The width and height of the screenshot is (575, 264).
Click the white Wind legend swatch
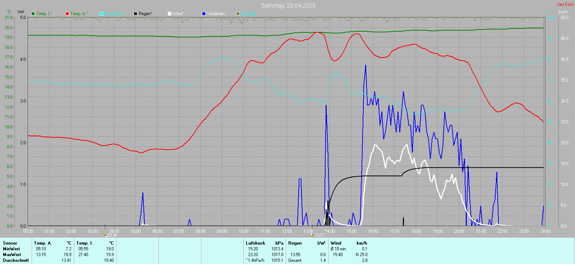170,14
